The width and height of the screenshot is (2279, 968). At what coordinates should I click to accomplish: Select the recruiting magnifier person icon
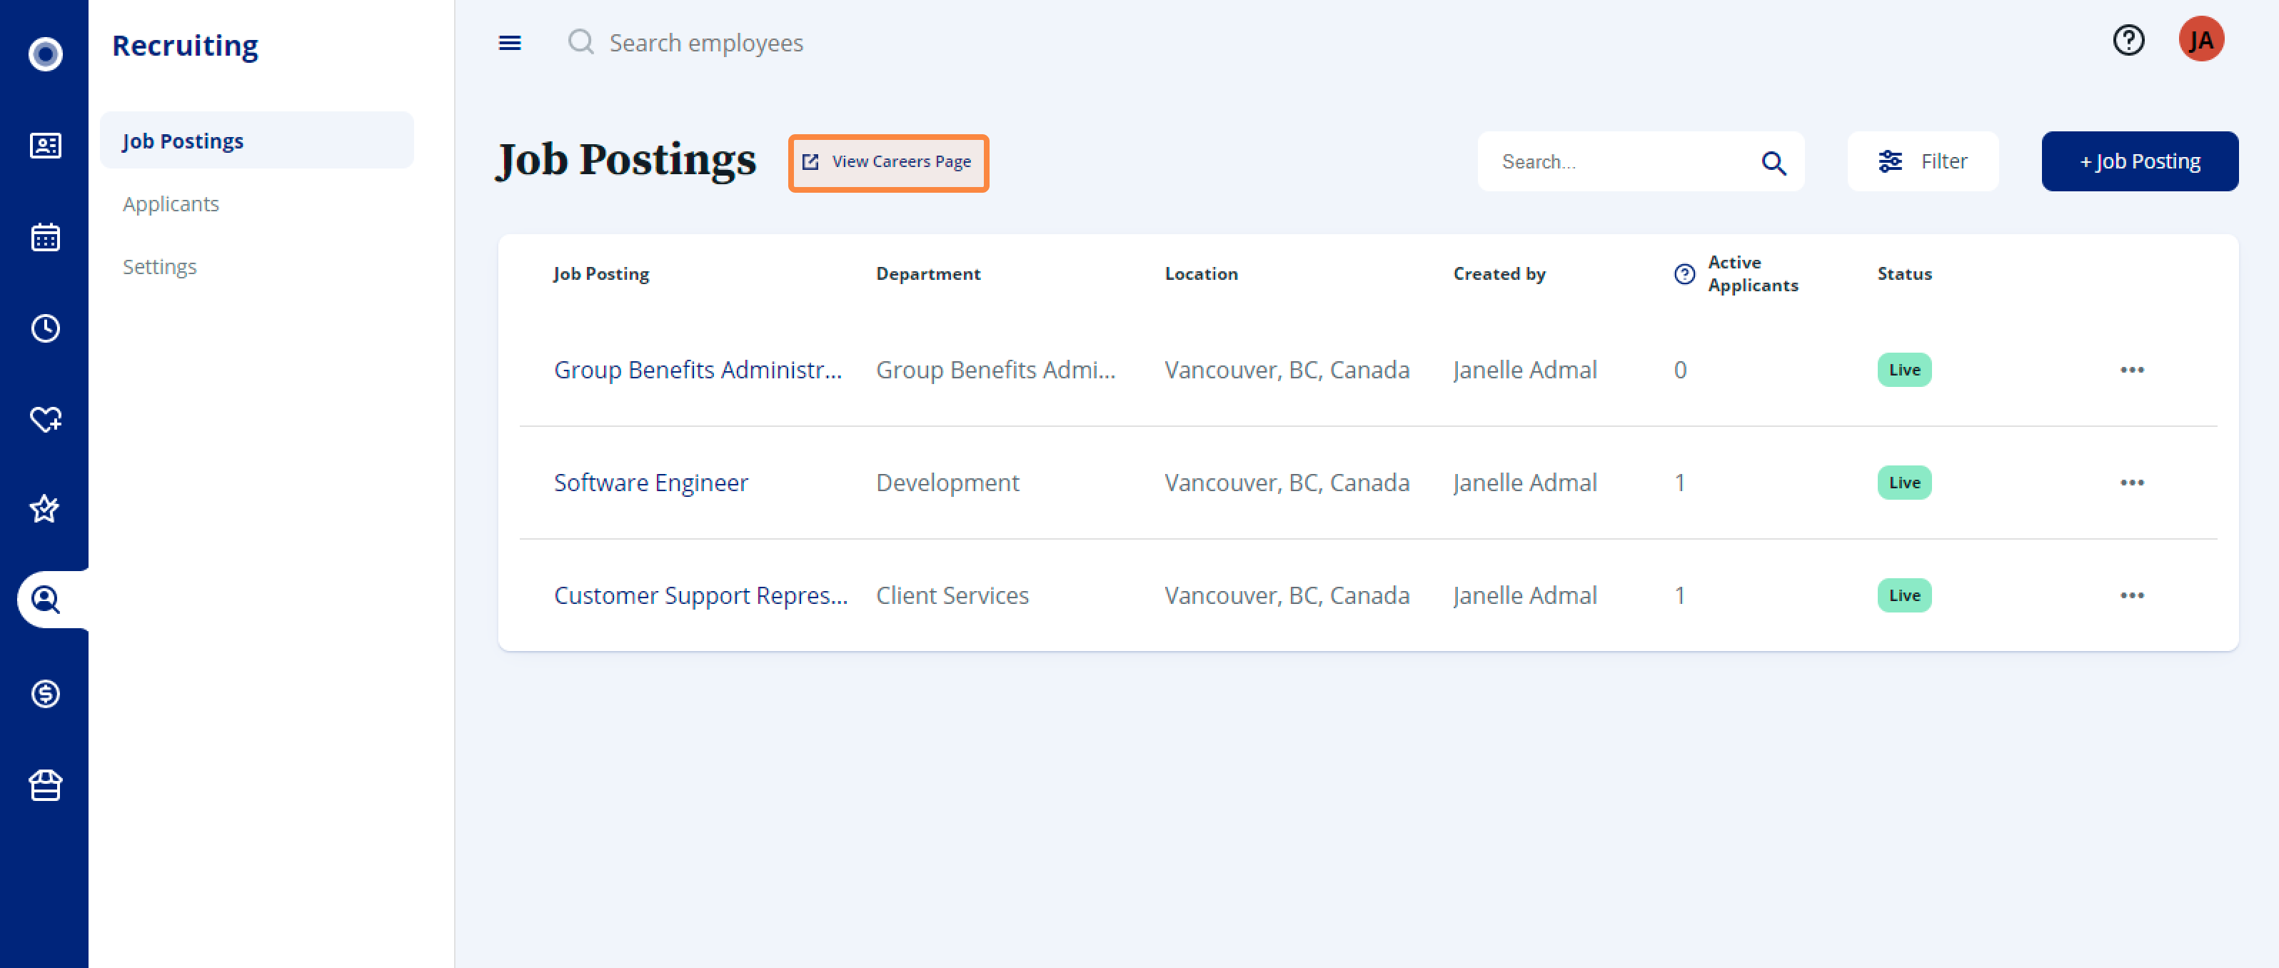(45, 600)
